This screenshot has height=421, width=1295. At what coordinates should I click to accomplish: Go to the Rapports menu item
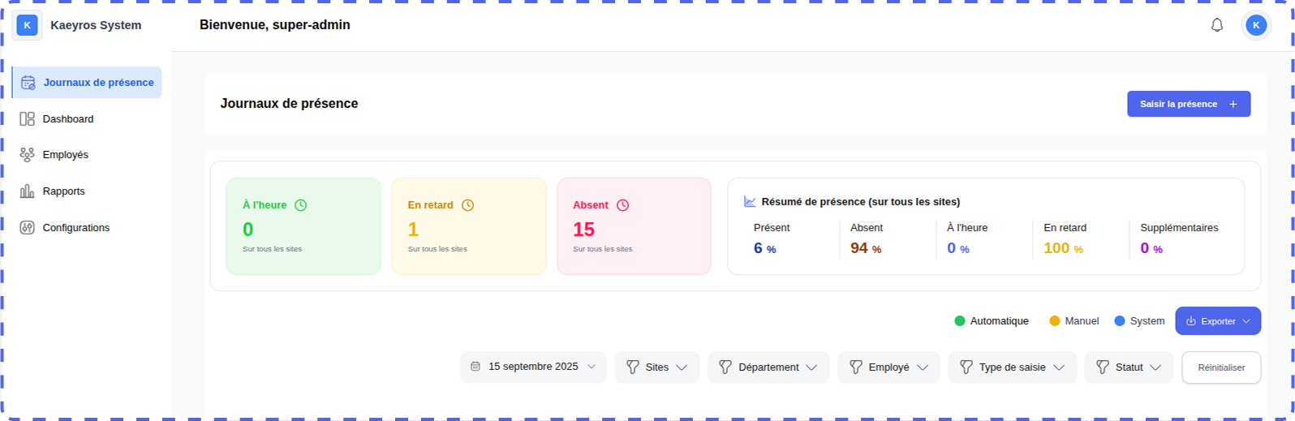pos(63,191)
